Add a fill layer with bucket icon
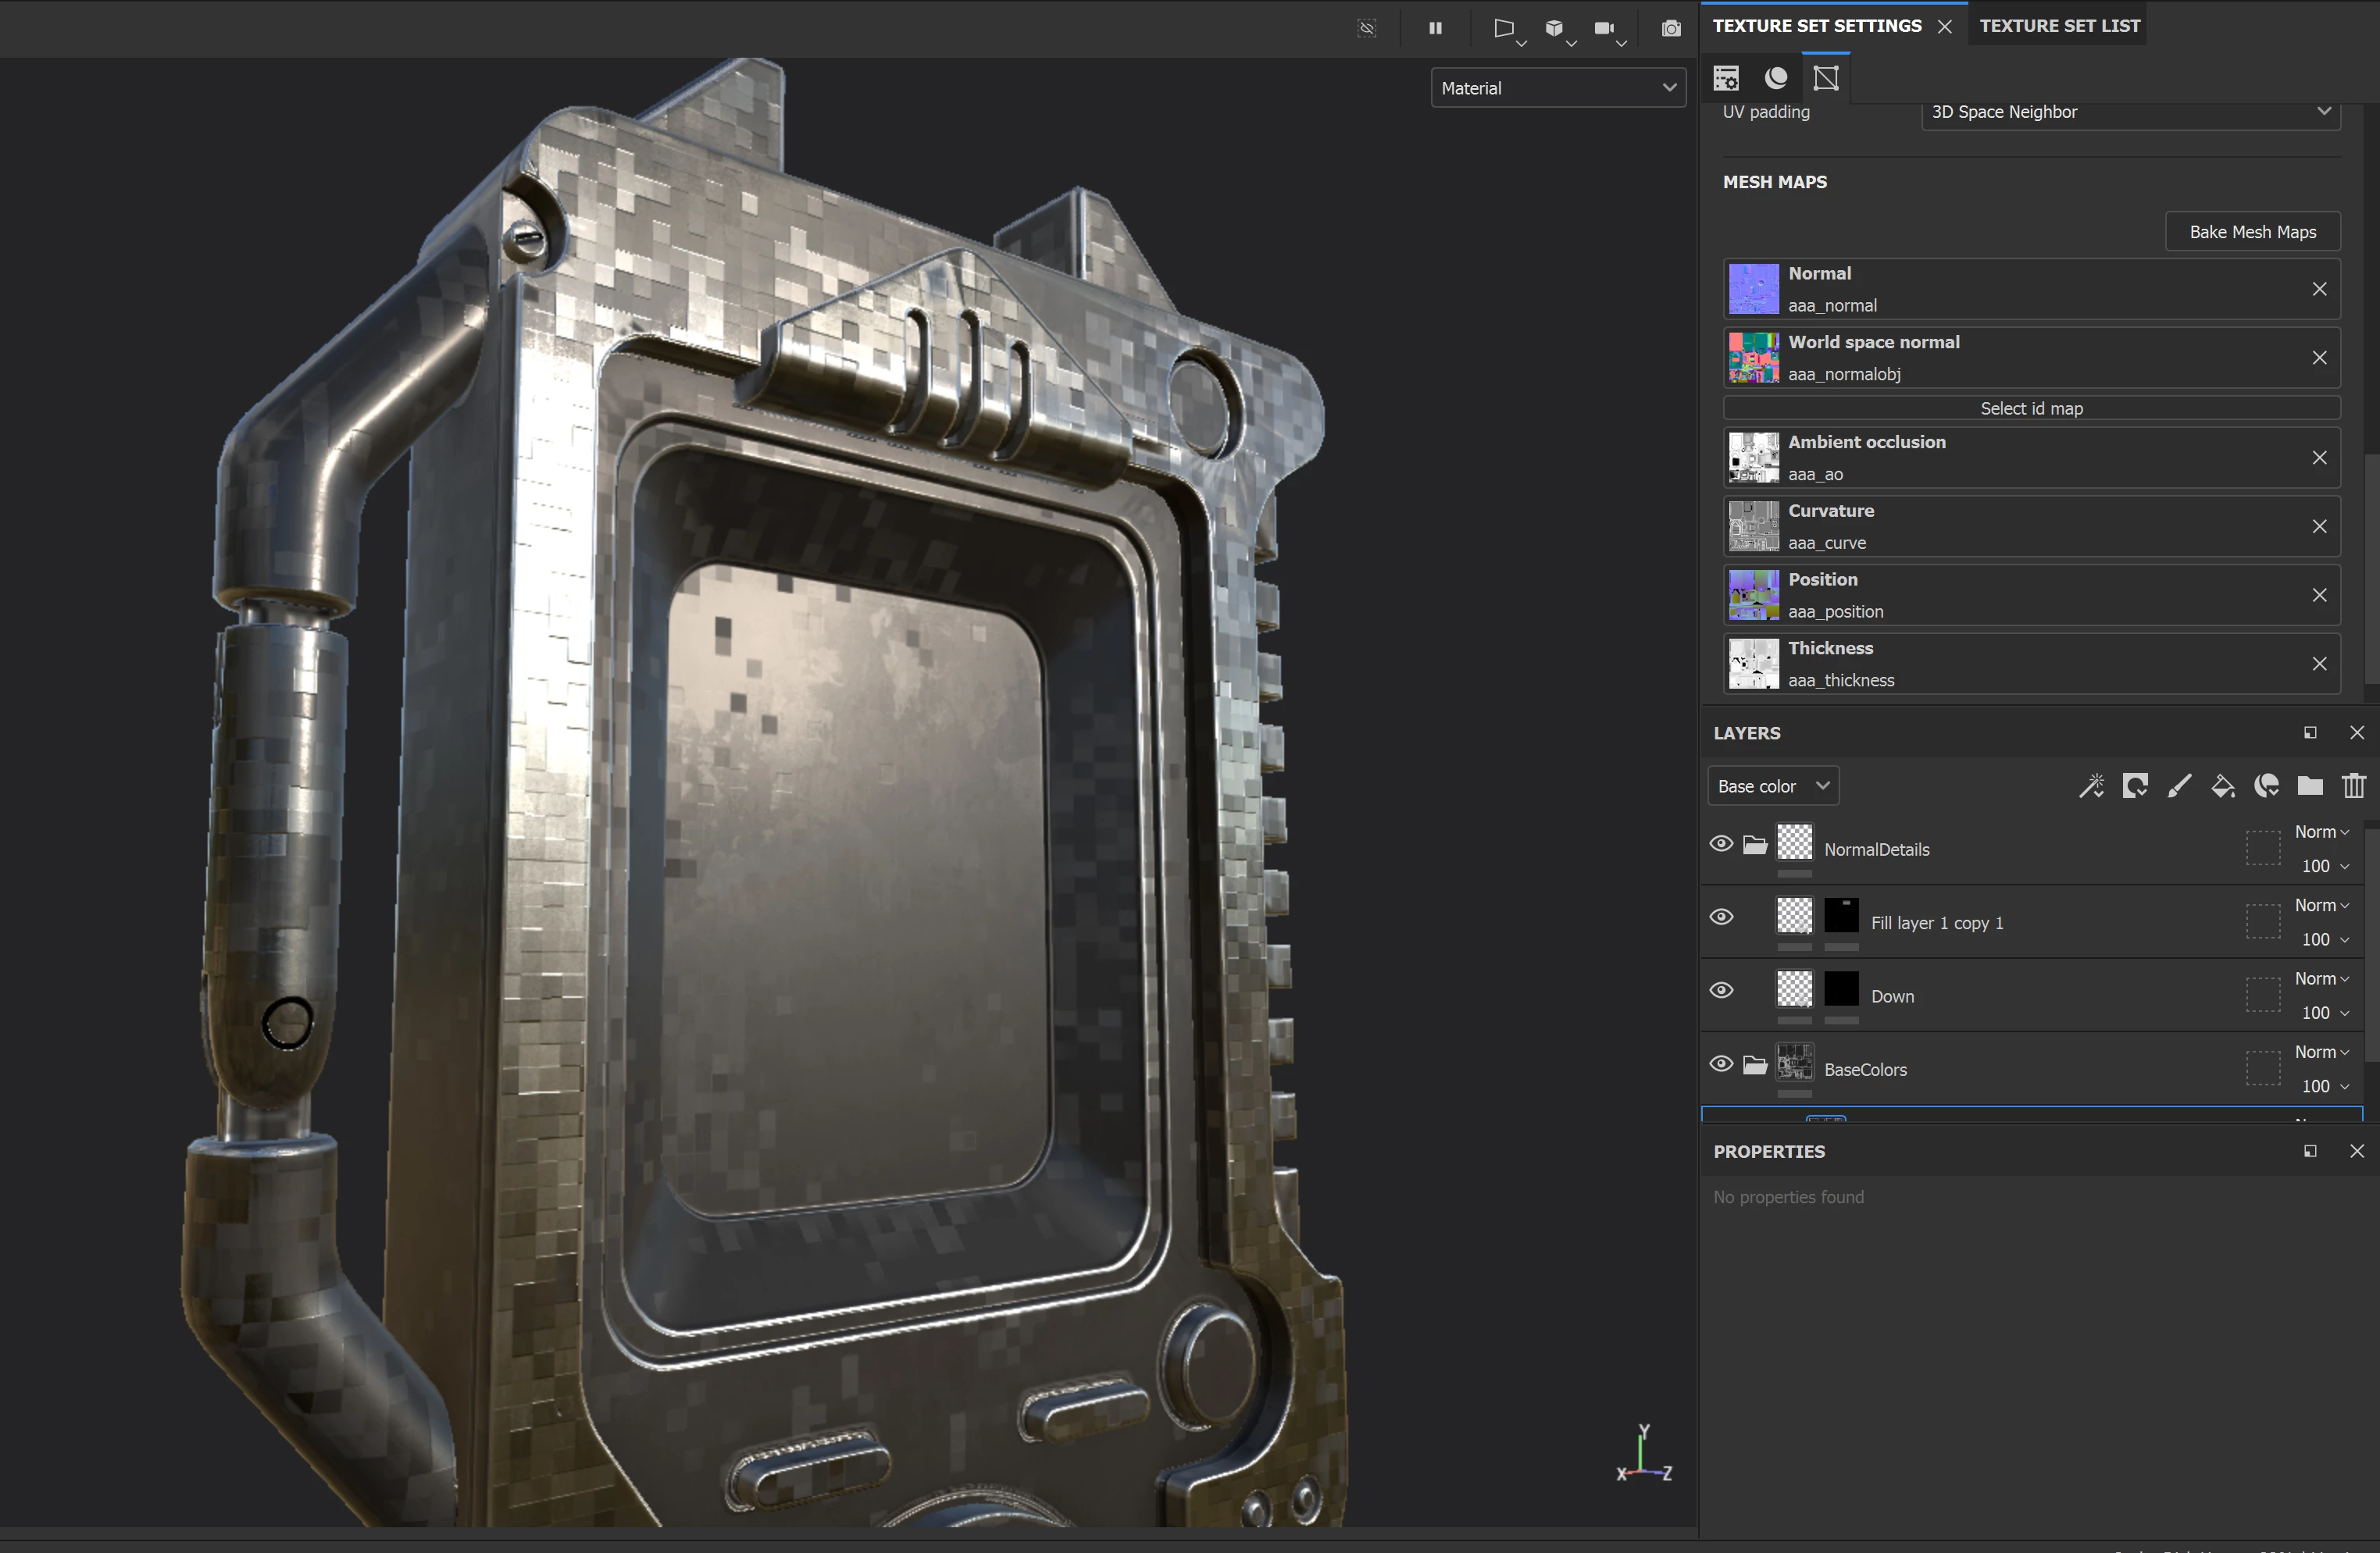The height and width of the screenshot is (1553, 2380). pos(2222,786)
